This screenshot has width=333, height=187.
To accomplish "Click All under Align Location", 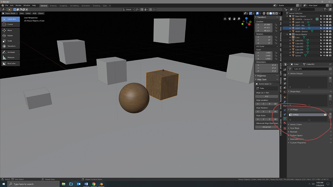I will coord(275,104).
